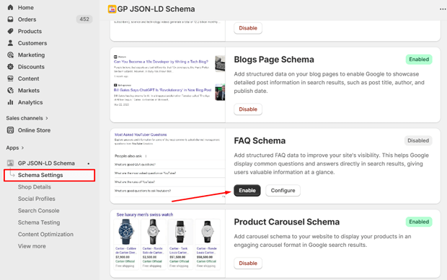447x280 pixels.
Task: Click the FAQ Schema heading
Action: point(260,140)
